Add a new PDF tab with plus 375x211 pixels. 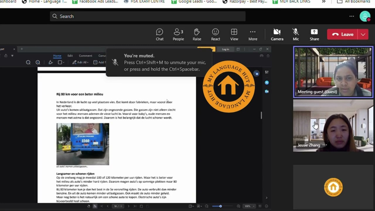[x=21, y=49]
